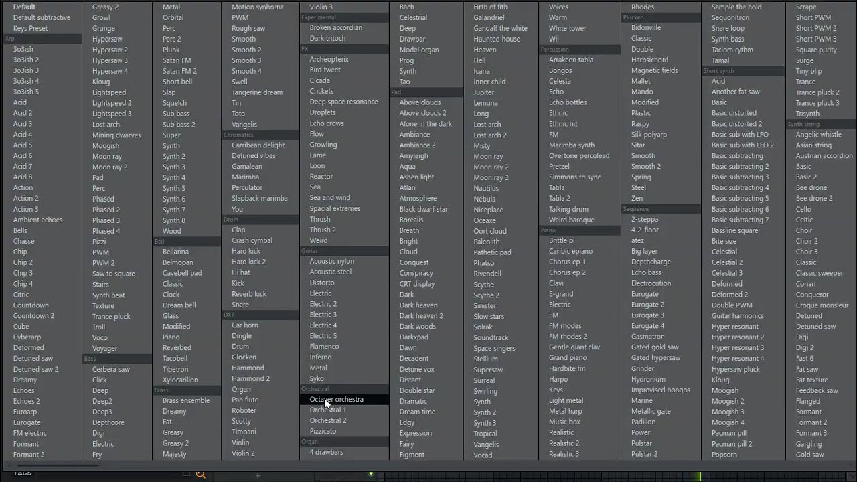
Task: Select the Motion synhornz preset
Action: pyautogui.click(x=258, y=7)
